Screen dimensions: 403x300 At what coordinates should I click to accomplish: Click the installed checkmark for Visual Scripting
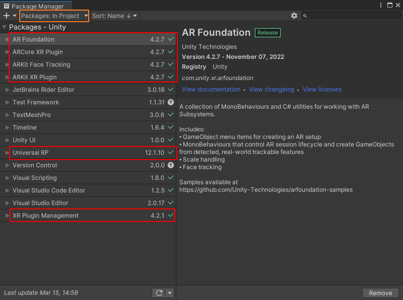171,178
